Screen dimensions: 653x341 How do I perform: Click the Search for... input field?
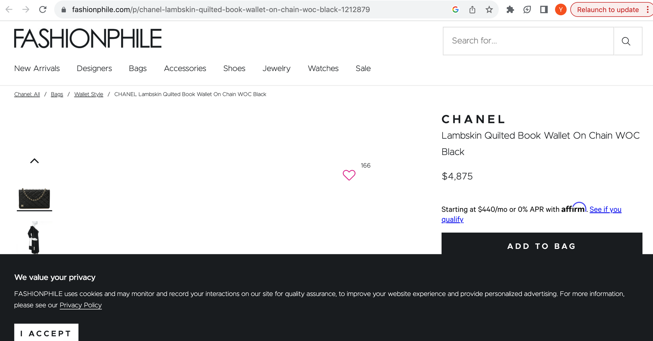click(x=528, y=41)
